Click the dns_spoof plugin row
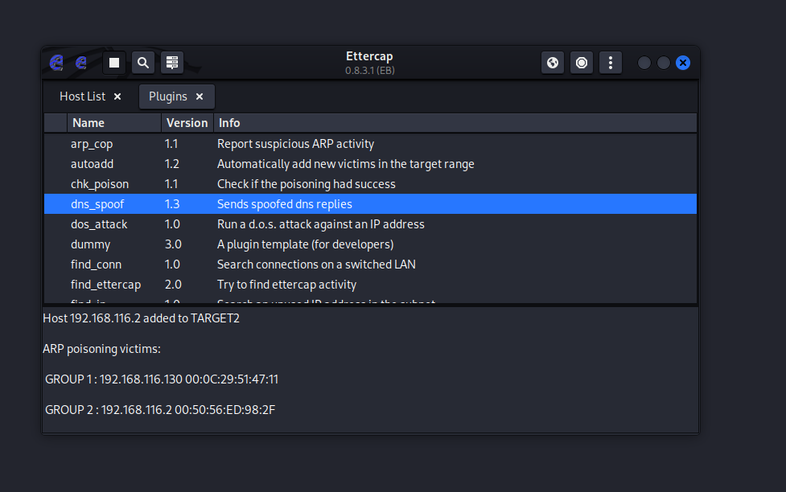The image size is (786, 492). coord(97,204)
